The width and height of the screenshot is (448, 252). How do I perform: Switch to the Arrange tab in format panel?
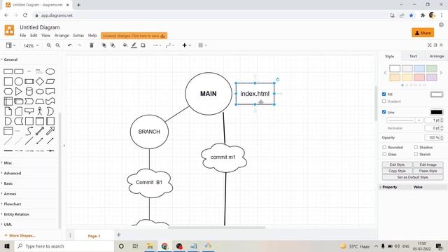point(437,56)
